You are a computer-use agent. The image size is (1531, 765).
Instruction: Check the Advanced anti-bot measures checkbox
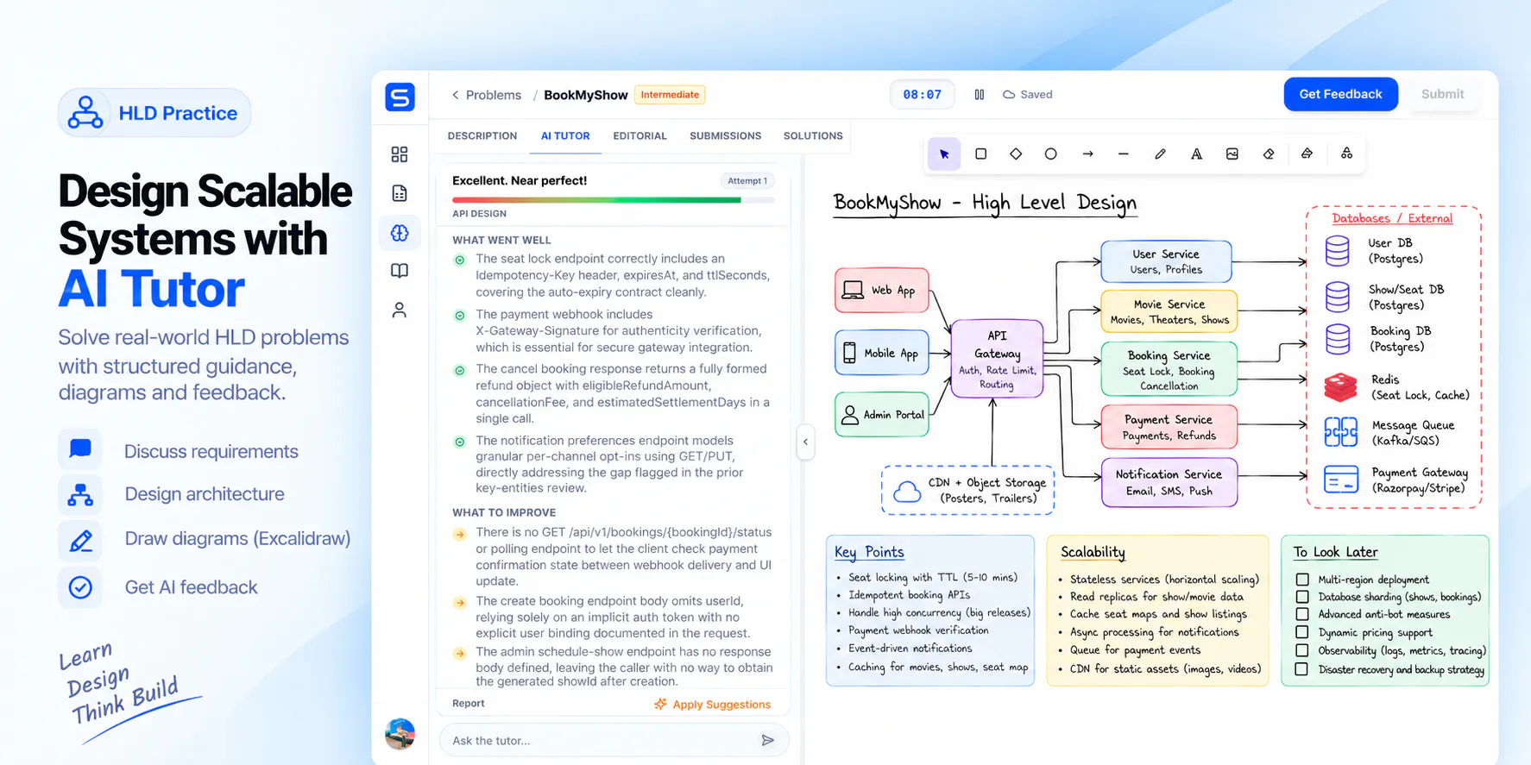pyautogui.click(x=1302, y=614)
